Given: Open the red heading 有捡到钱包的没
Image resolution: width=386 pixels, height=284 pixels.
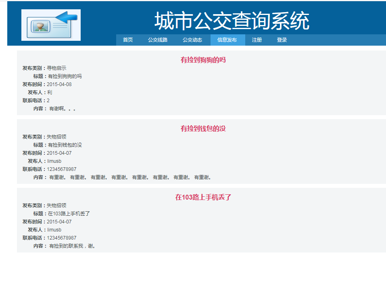Looking at the screenshot, I should coord(203,128).
